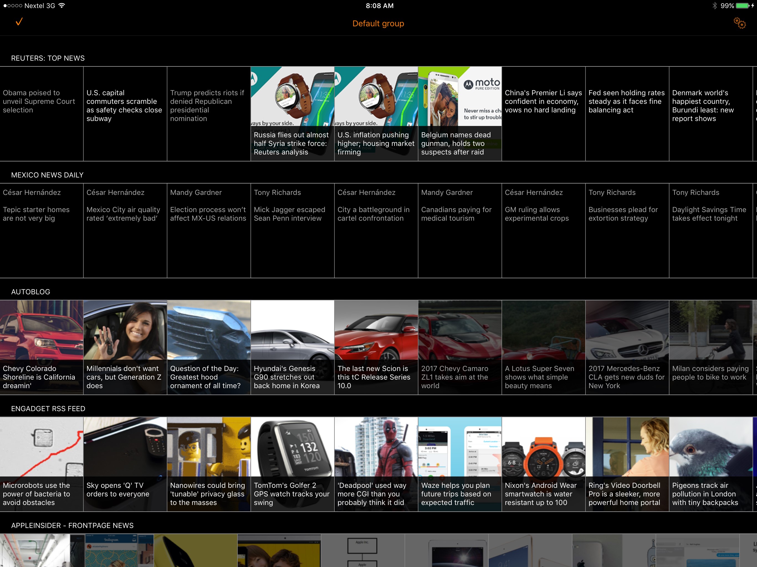Tap the orange checkmark mark-all-read icon
The height and width of the screenshot is (567, 757).
point(19,22)
